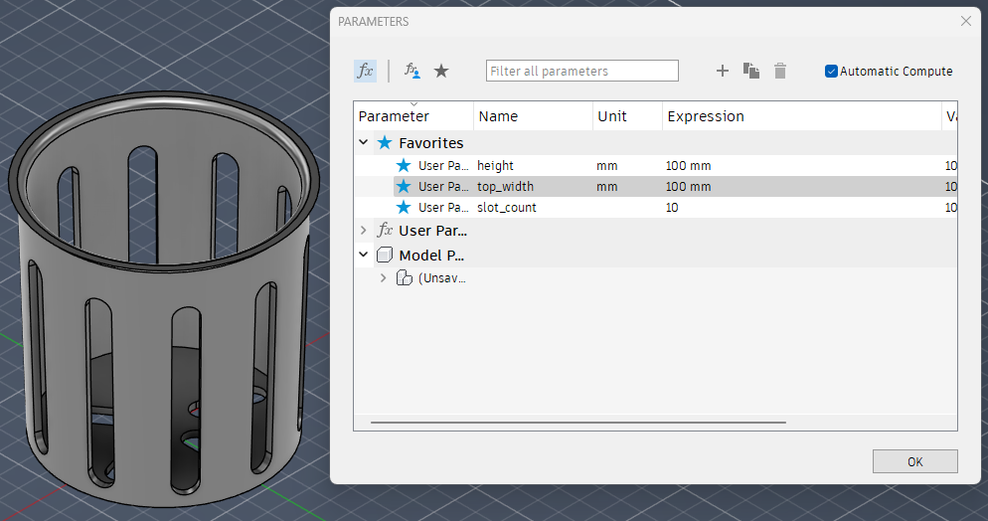Unfavorite the height parameter star

(x=404, y=166)
